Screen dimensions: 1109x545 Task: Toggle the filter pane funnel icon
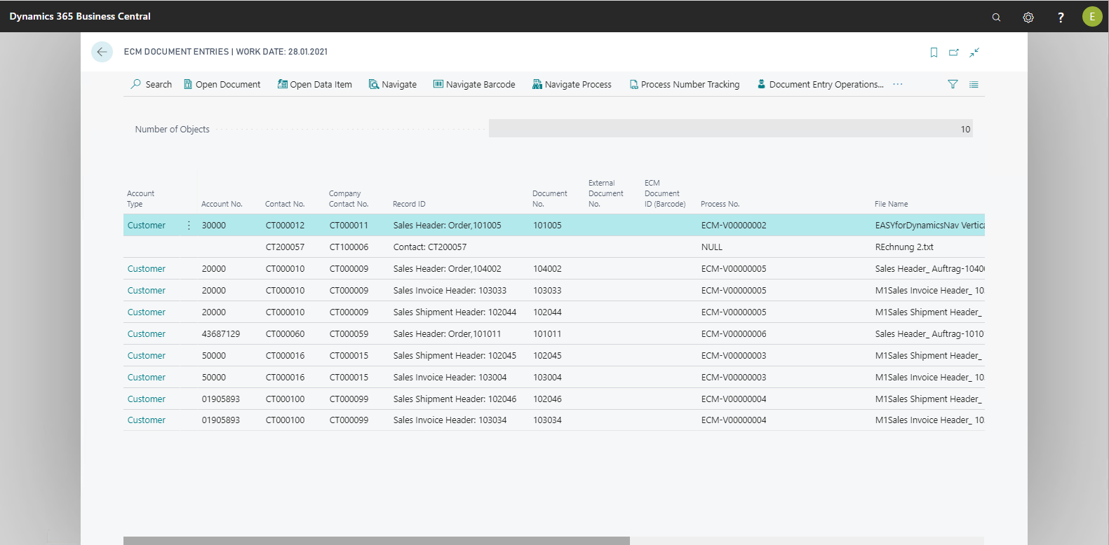pos(953,85)
